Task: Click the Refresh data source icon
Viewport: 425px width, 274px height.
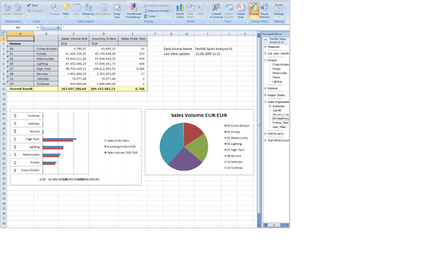Action: (x=18, y=9)
